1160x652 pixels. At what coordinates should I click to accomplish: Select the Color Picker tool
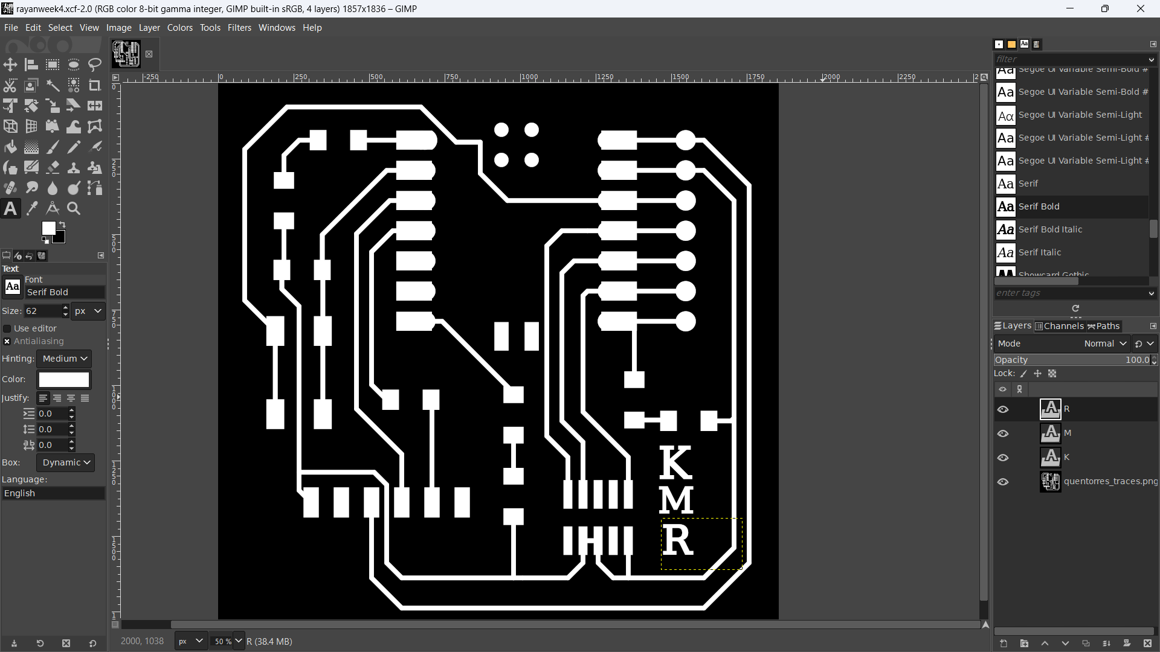point(32,209)
